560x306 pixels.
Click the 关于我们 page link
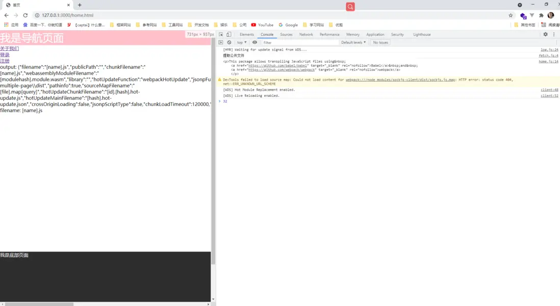(x=9, y=48)
